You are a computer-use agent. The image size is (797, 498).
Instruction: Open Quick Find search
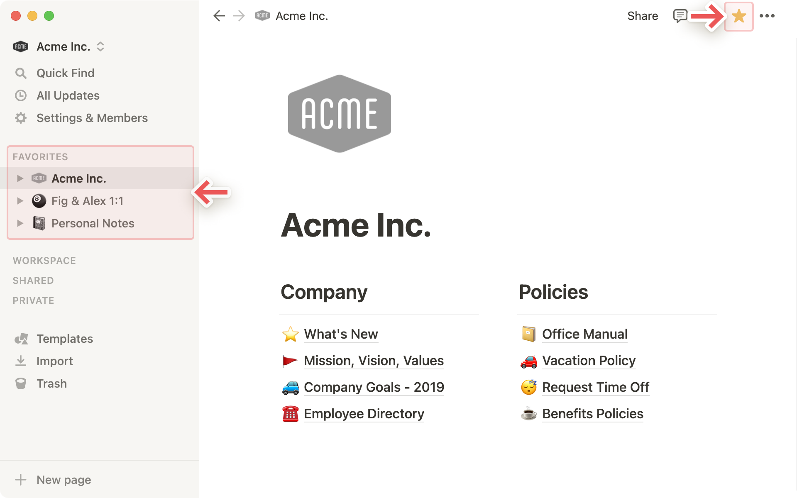[65, 73]
